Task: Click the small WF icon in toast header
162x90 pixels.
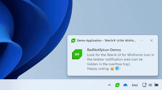Action: tap(73, 40)
